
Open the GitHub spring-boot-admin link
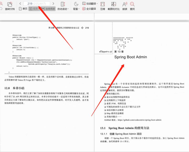[x=139, y=120]
